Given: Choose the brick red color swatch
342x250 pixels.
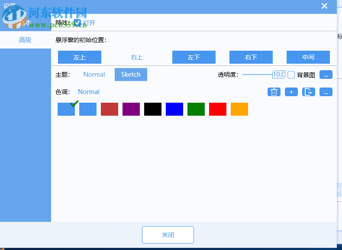Looking at the screenshot, I should pyautogui.click(x=110, y=109).
